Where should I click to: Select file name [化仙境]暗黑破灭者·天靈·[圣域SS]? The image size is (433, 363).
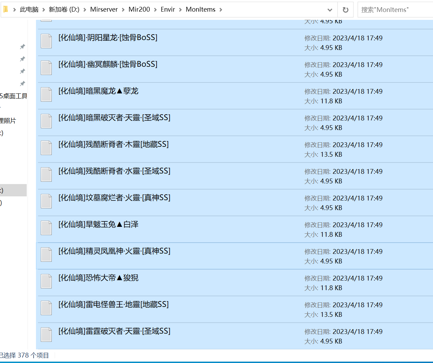click(114, 118)
